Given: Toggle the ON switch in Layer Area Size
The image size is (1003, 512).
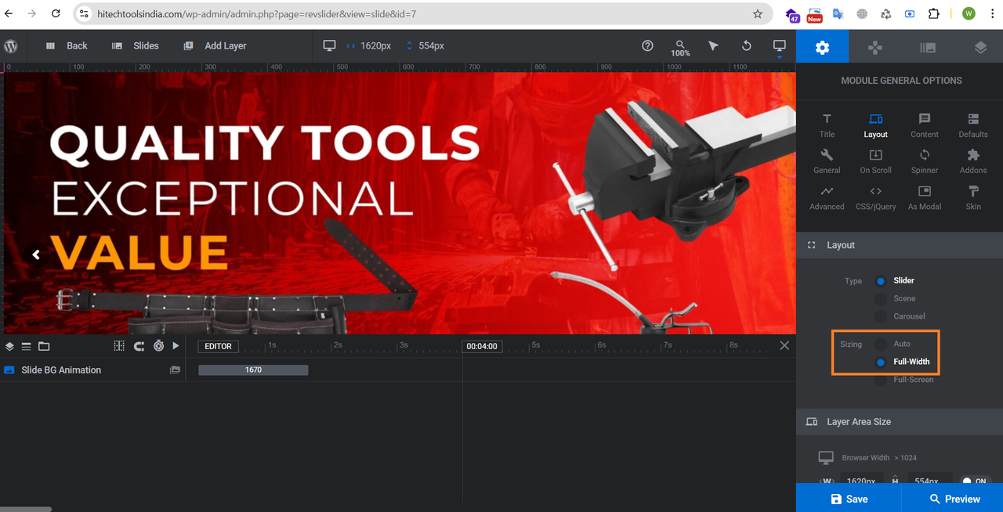Looking at the screenshot, I should coord(976,481).
